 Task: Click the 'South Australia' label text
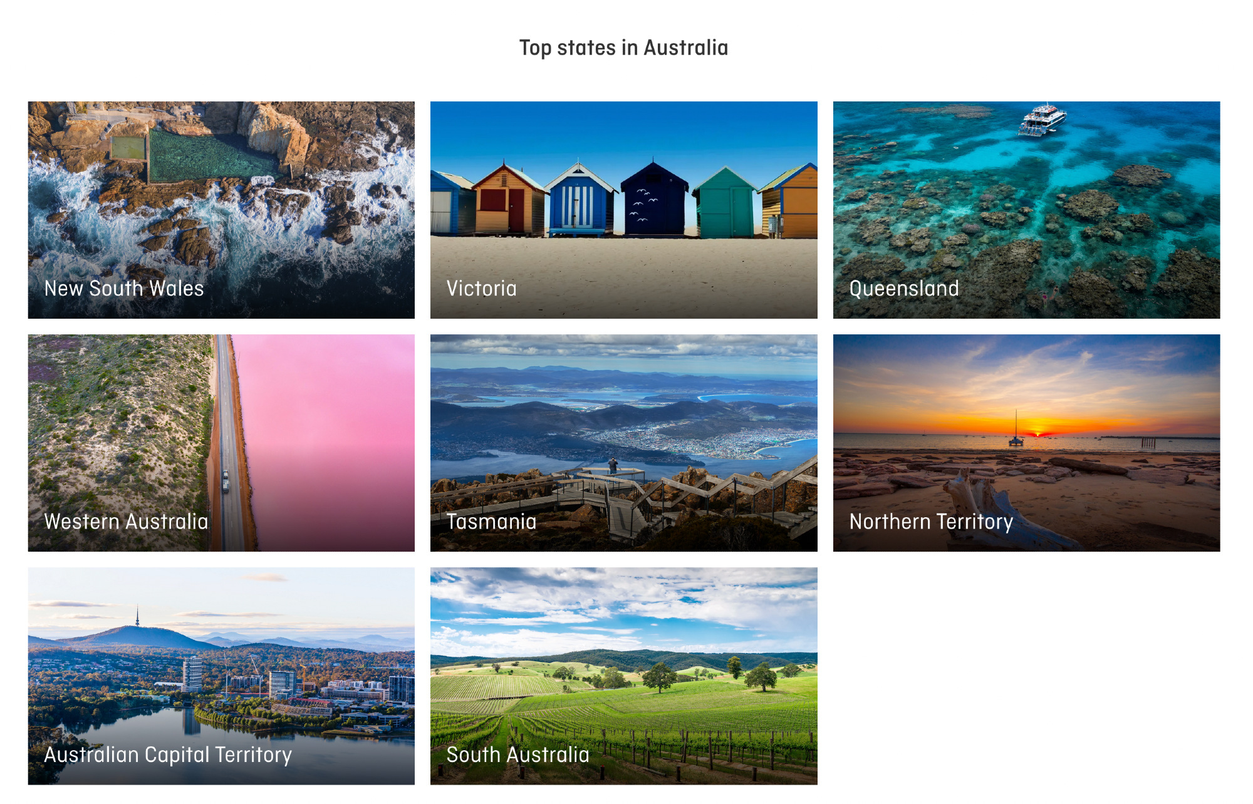(517, 755)
